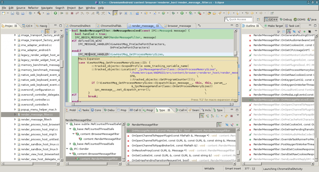Click the Print toolbar icon
Screen dimensions: 319x172
pyautogui.click(x=22, y=13)
